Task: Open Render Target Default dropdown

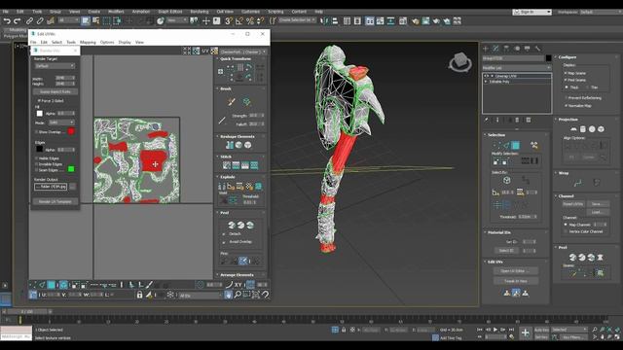Action: [x=55, y=66]
